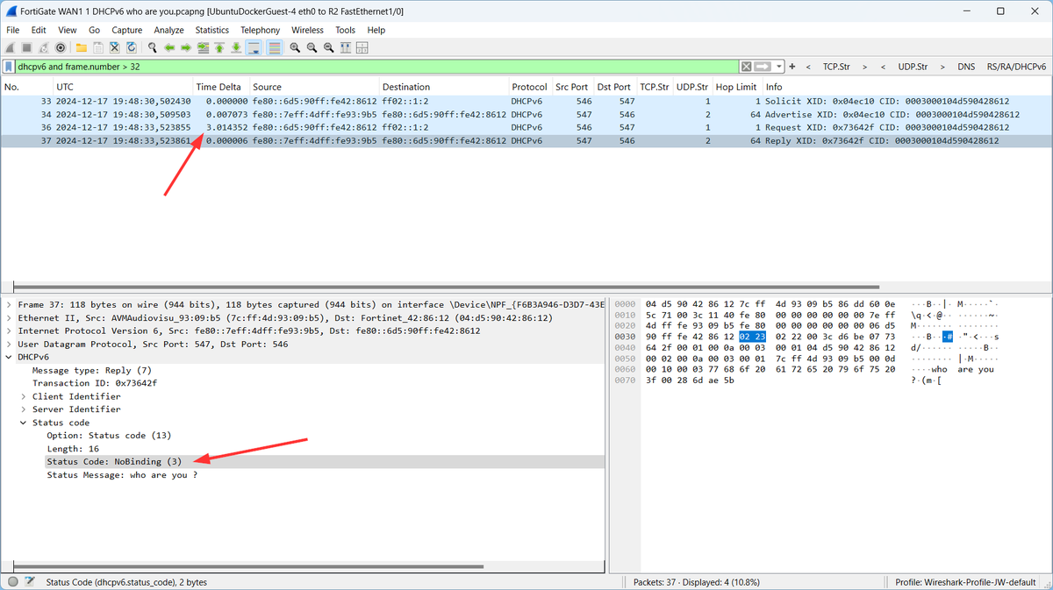
Task: Open capture options
Action: coord(60,47)
